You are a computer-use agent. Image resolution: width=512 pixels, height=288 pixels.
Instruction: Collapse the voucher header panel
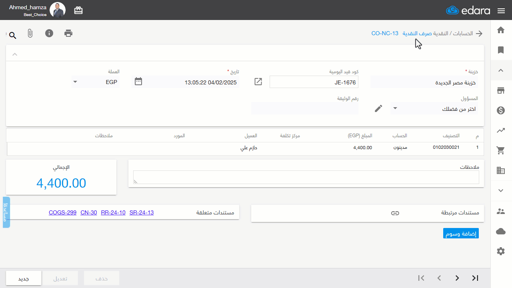15,54
